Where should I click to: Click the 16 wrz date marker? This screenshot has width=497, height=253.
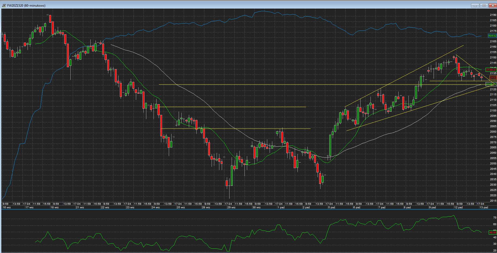tap(7, 207)
